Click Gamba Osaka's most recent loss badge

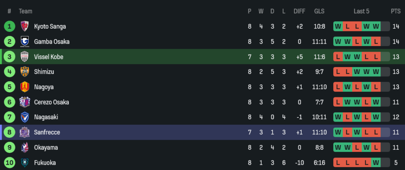tap(376, 42)
